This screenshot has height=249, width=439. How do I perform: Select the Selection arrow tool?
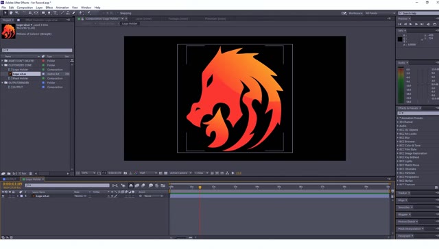[5, 13]
